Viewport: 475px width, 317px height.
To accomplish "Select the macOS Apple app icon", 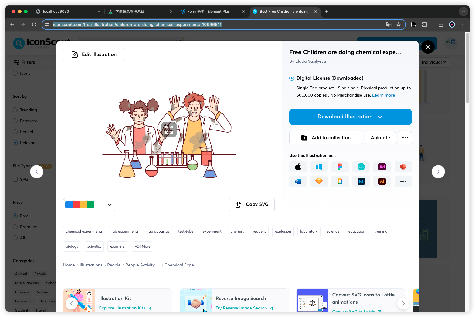I will click(x=298, y=167).
